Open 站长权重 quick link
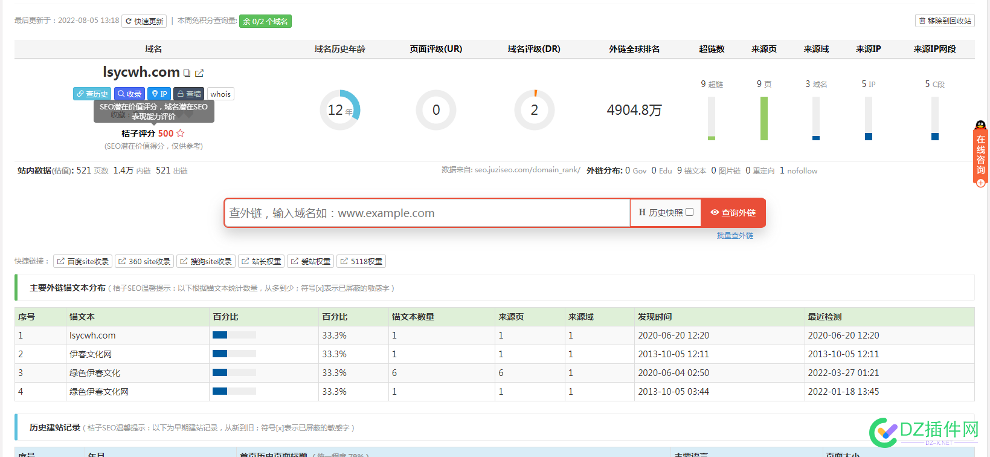Screen dimensions: 990x457 (x=262, y=261)
